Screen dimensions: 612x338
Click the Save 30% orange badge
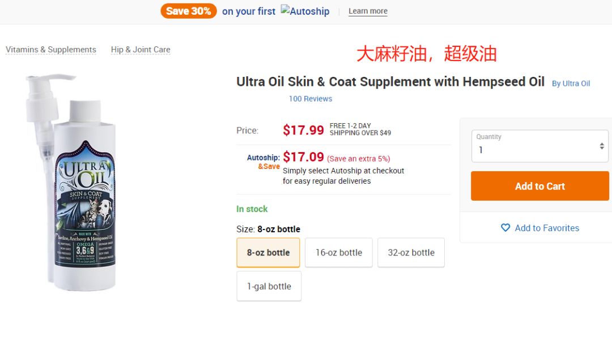coord(189,11)
